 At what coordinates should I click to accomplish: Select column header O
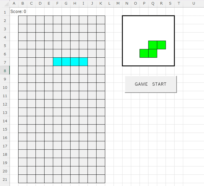[x=136, y=4]
